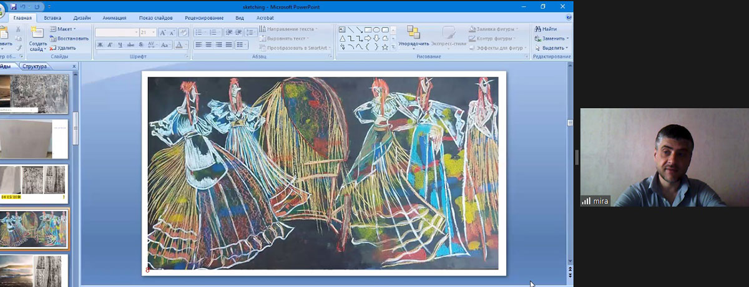Screen dimensions: 749x287
Task: Select the Text Box shape icon
Action: [x=342, y=29]
